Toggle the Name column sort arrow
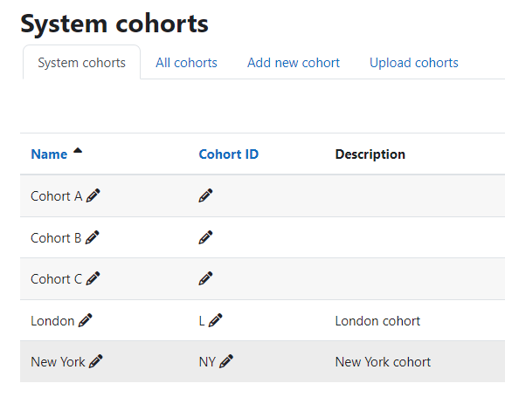505x397 pixels. 78,151
